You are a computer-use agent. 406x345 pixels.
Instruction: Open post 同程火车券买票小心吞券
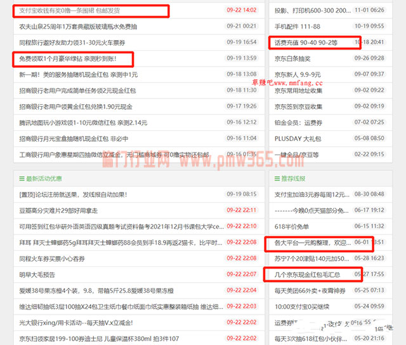click(x=52, y=259)
